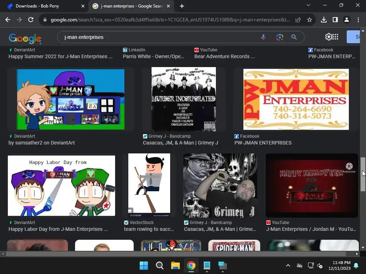
Task: Open File Explorer from the taskbar
Action: tap(175, 265)
